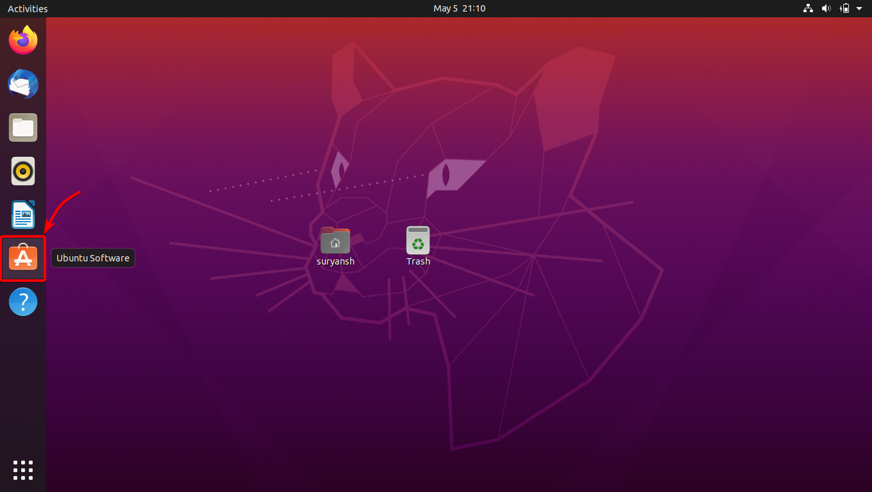This screenshot has height=492, width=872.
Task: Open Ubuntu Software from the dock
Action: pos(23,258)
